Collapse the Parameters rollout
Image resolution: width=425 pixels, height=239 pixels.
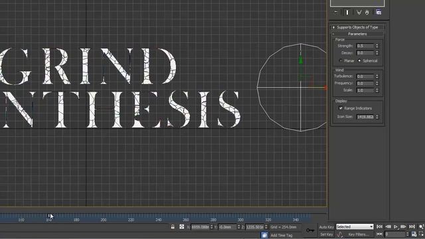pos(357,34)
